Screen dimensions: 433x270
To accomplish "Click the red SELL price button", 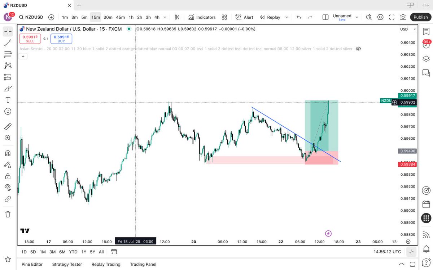I will tap(30, 39).
